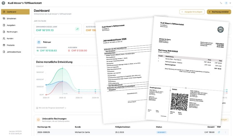The width and height of the screenshot is (233, 136).
Task: Click the QR code on the invoice
Action: pos(179,102)
